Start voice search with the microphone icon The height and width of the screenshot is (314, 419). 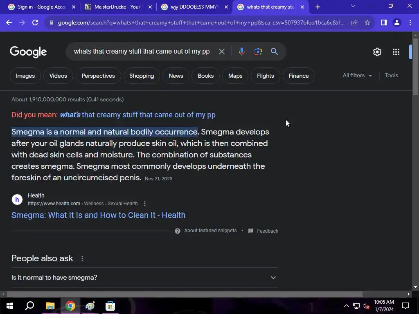[241, 52]
